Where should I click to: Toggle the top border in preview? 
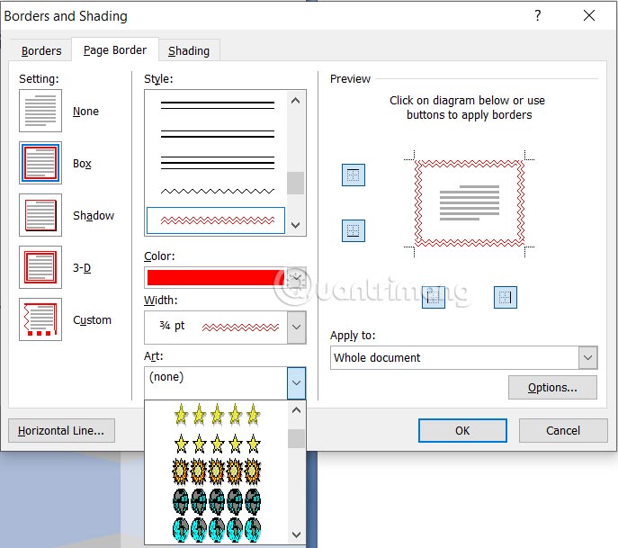(x=354, y=175)
